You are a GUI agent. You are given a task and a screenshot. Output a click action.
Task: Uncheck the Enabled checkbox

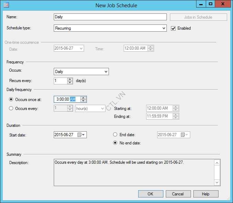[173, 28]
